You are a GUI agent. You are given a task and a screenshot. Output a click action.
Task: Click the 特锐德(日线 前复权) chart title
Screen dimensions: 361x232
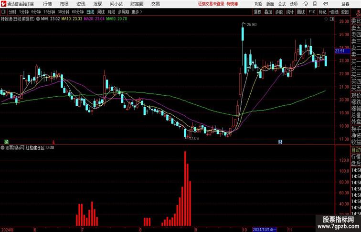(18, 19)
